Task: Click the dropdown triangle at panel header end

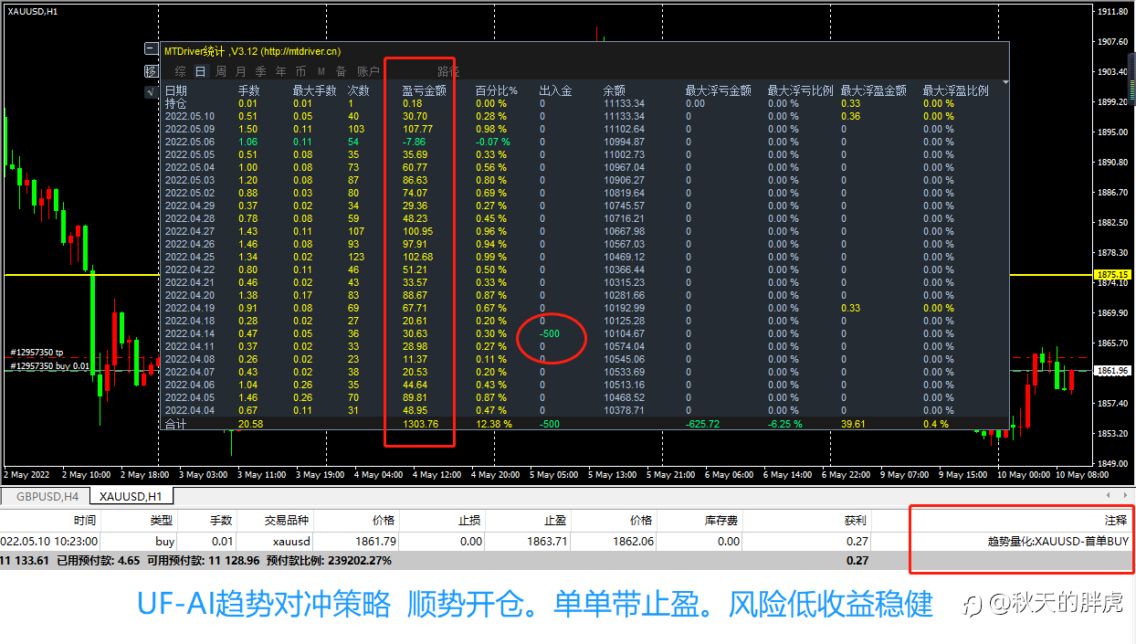Action: click(1006, 82)
